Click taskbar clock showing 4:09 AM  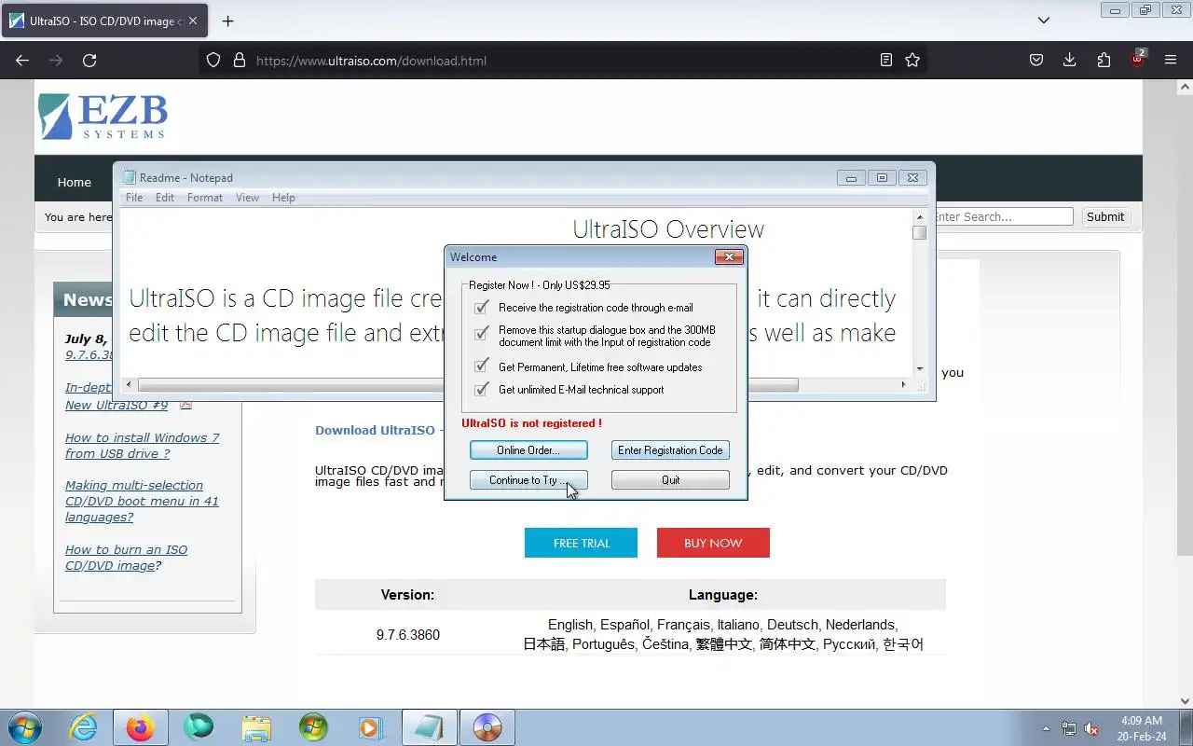[1142, 728]
